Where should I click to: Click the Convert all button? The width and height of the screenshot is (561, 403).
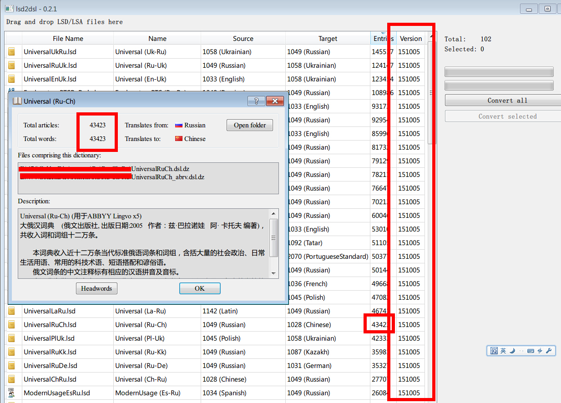coord(503,101)
